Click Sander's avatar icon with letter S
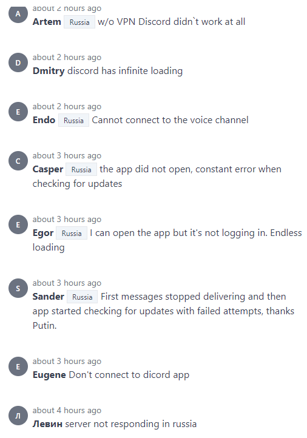Screen dimensions: 307x438 (x=18, y=288)
